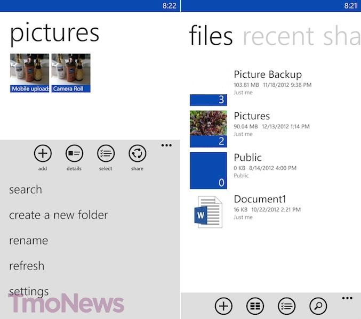Open the Camera Roll album thumbnail
361x319 pixels.
(71, 73)
